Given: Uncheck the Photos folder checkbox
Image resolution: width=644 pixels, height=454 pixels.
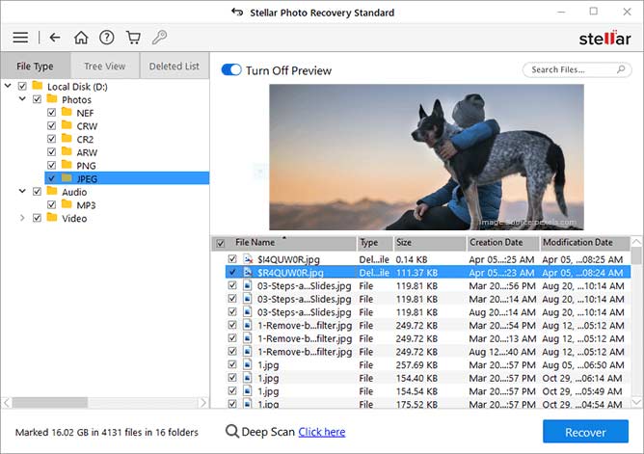Looking at the screenshot, I should [37, 99].
